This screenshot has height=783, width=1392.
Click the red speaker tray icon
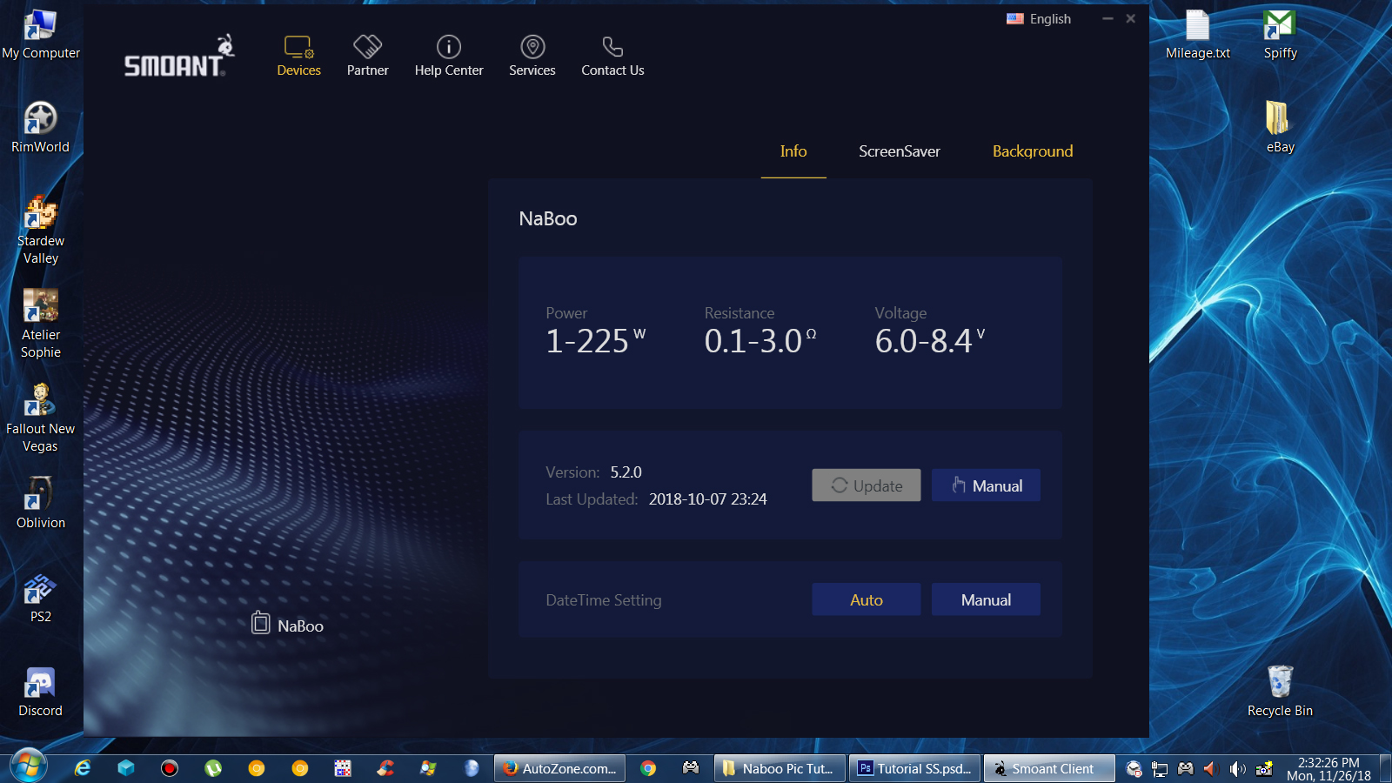1210,769
